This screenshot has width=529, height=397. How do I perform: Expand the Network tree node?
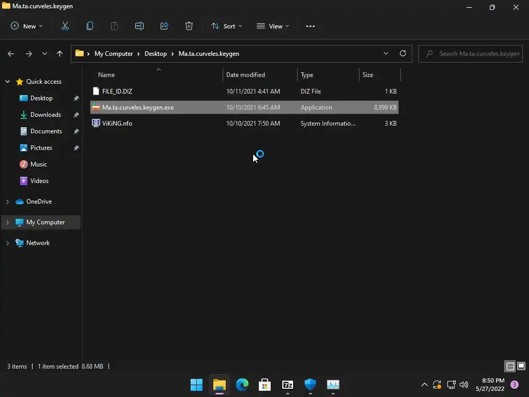pos(7,243)
